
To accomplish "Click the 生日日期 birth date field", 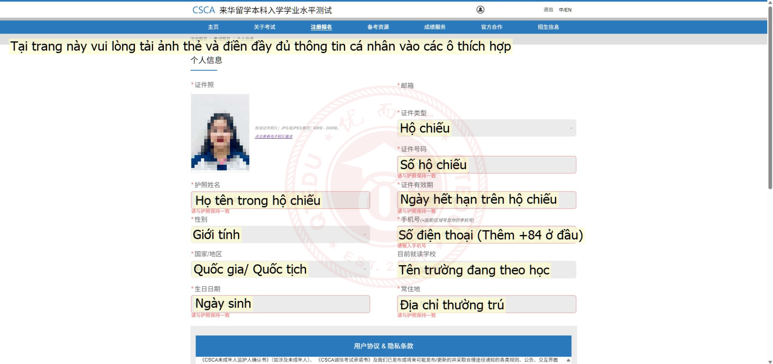I will 280,304.
